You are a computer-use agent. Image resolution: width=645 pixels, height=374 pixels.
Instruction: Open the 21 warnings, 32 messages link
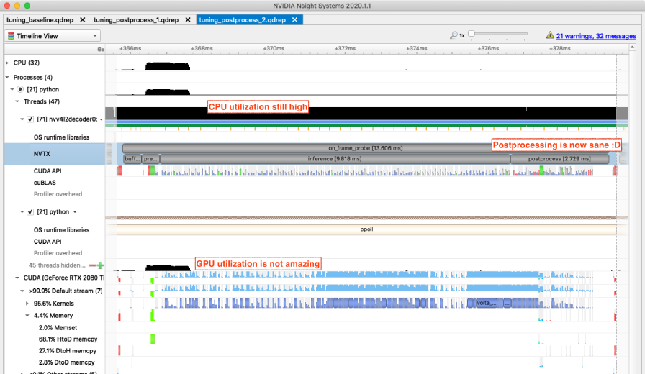click(x=595, y=36)
